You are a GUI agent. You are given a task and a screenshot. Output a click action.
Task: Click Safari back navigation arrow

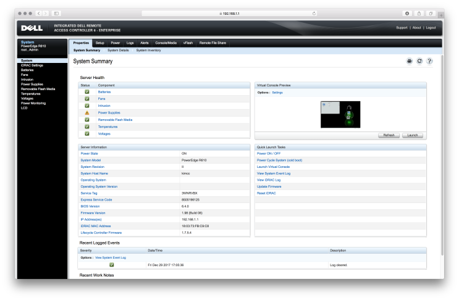click(x=38, y=13)
